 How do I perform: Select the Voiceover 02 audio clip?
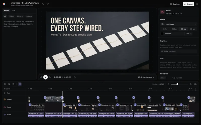point(54,114)
